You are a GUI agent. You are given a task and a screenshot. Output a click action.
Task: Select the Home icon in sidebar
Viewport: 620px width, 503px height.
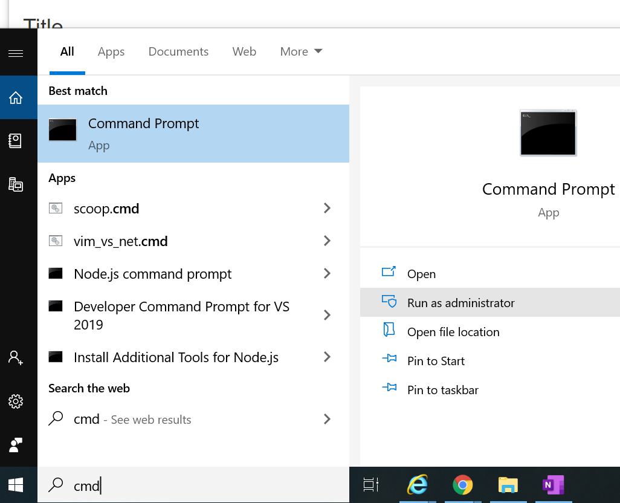click(x=16, y=97)
